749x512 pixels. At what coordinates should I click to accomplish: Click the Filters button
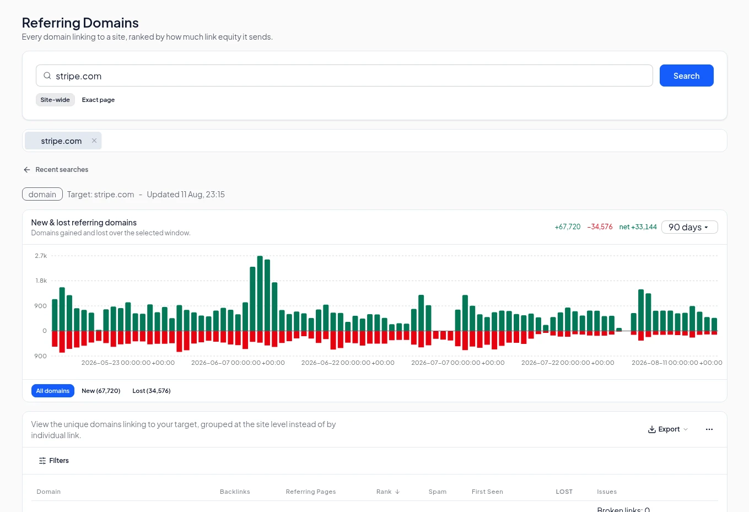pyautogui.click(x=54, y=461)
